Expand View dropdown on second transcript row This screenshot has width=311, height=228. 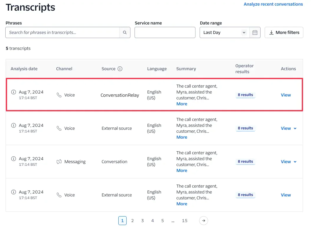(x=295, y=128)
